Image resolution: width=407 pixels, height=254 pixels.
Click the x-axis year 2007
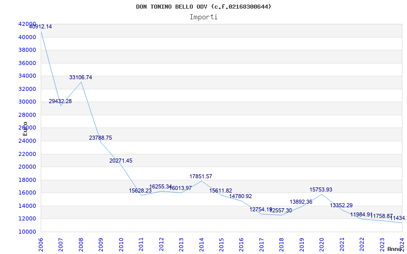[61, 245]
